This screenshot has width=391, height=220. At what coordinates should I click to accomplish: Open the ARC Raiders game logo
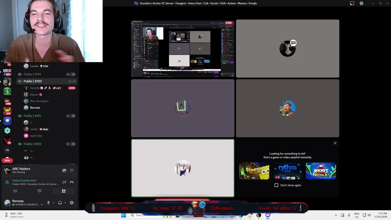tap(7, 170)
